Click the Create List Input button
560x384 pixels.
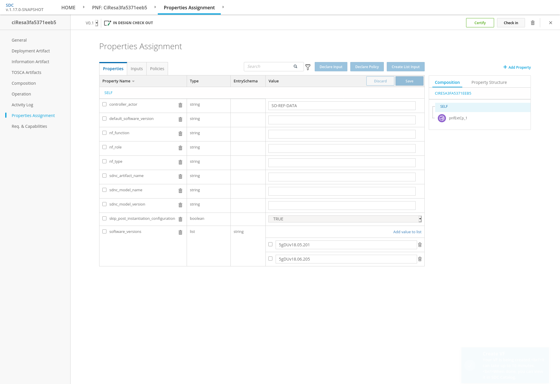point(405,67)
